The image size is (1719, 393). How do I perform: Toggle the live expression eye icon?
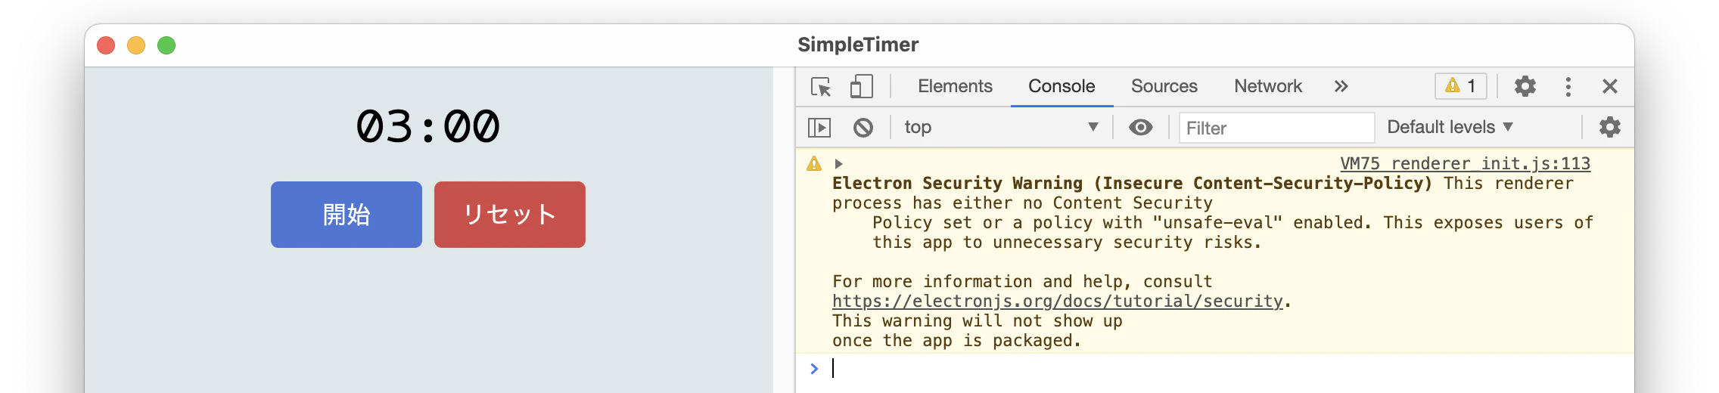[x=1141, y=127]
